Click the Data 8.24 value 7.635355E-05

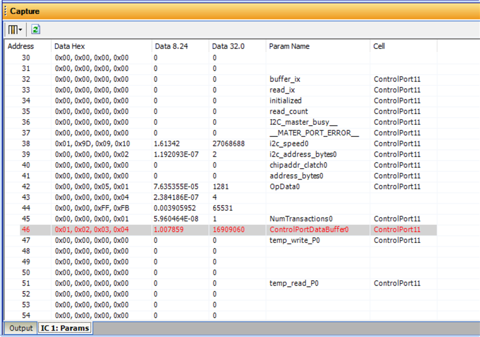point(176,186)
